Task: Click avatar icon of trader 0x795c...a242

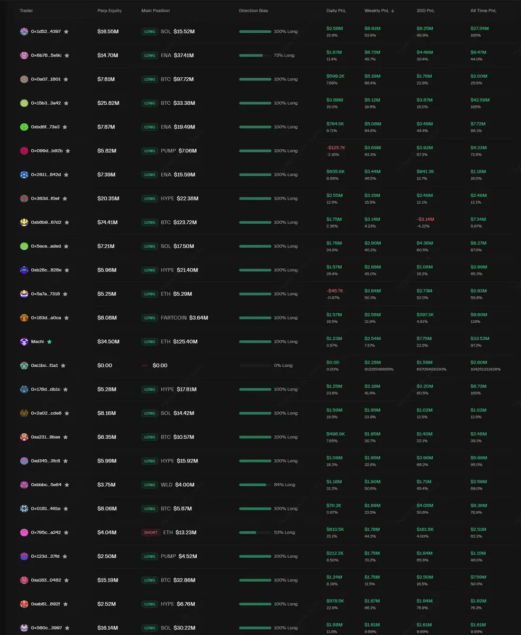Action: click(24, 532)
